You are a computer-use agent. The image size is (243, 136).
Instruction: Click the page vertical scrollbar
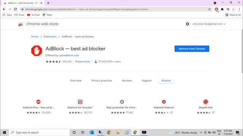point(242,51)
